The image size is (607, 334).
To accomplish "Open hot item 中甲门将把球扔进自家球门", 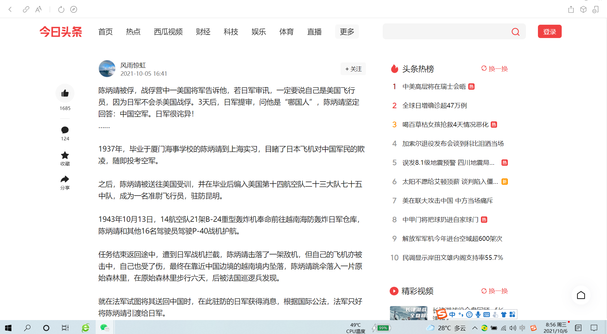I will 440,220.
